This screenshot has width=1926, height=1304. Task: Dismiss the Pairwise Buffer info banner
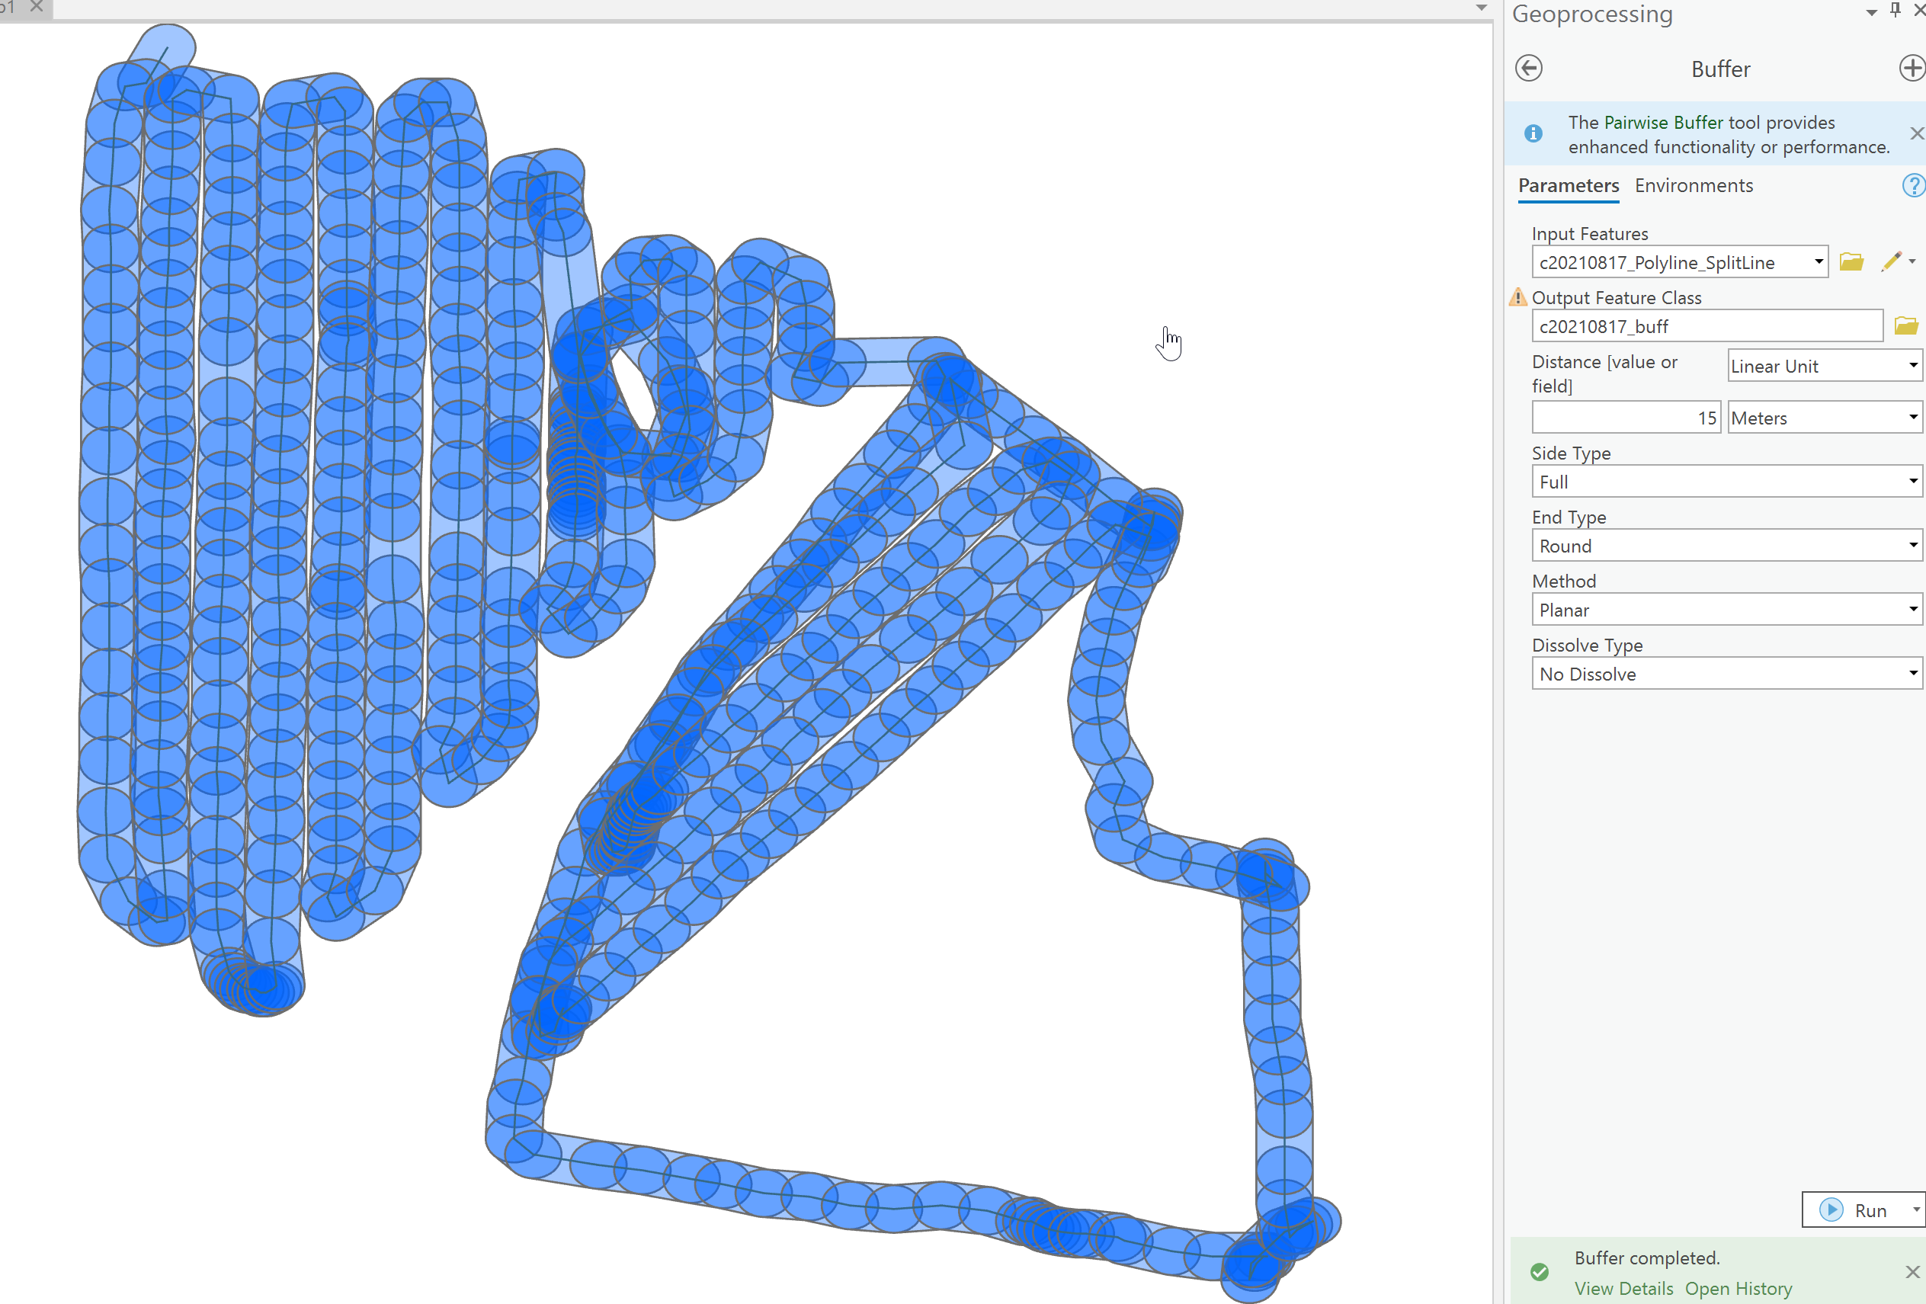[x=1915, y=133]
